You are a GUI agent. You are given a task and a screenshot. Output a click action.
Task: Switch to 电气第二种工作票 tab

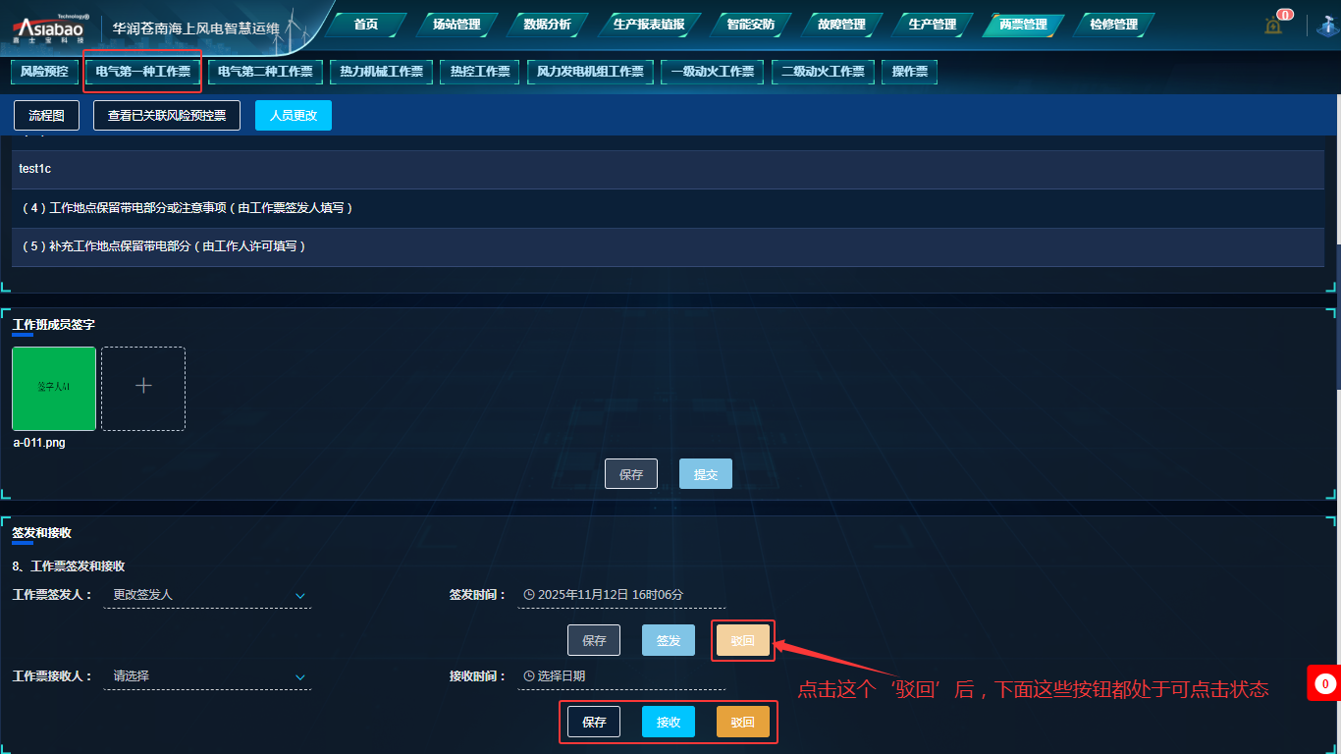tap(265, 72)
